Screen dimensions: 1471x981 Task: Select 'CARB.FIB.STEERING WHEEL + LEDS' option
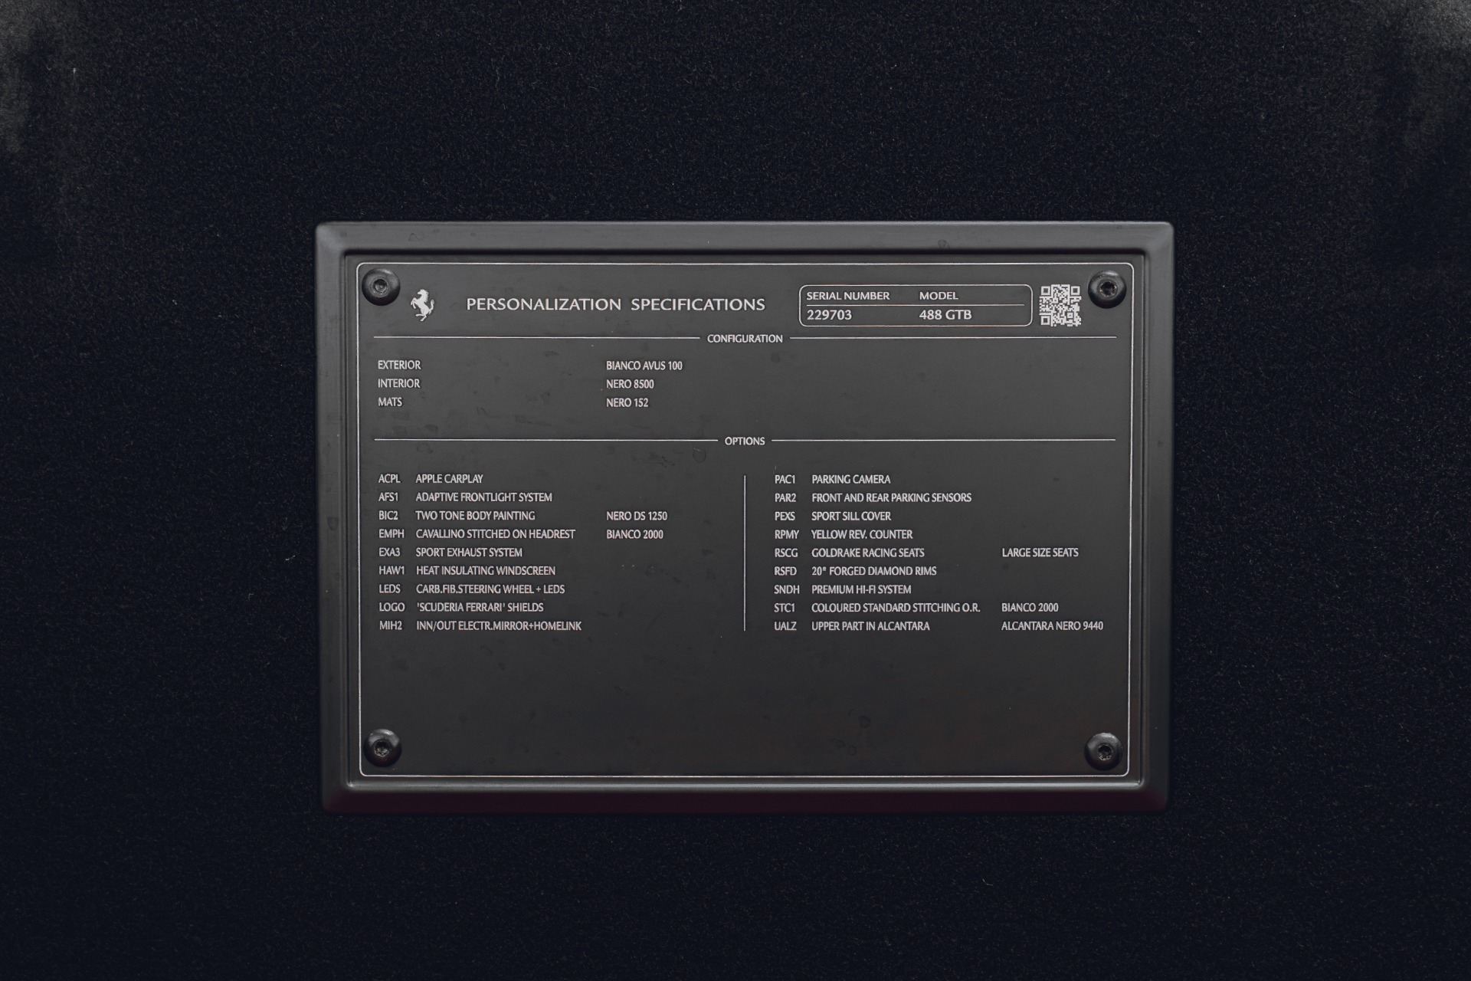tap(490, 589)
